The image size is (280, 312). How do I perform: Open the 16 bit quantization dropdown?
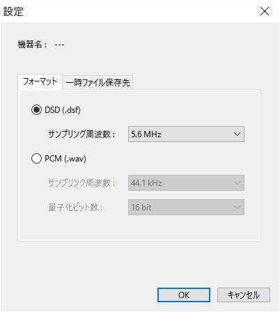click(186, 208)
